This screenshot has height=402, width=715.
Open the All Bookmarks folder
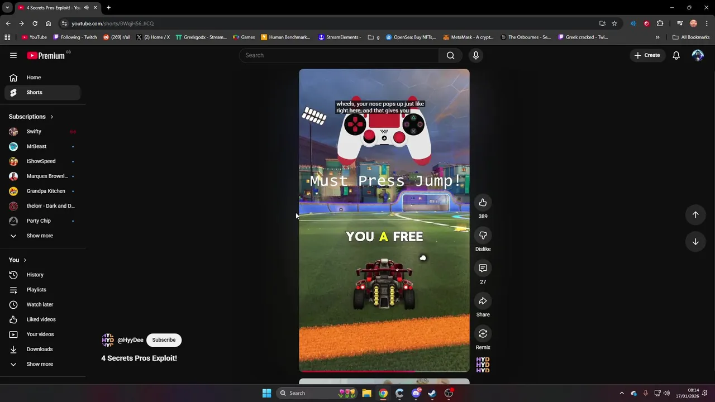691,37
